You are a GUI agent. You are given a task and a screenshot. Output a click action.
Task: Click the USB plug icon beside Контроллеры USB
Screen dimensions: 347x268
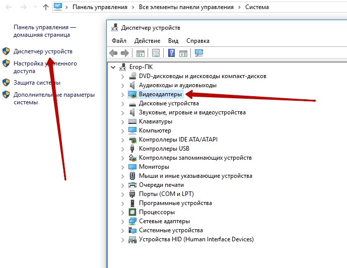click(132, 149)
